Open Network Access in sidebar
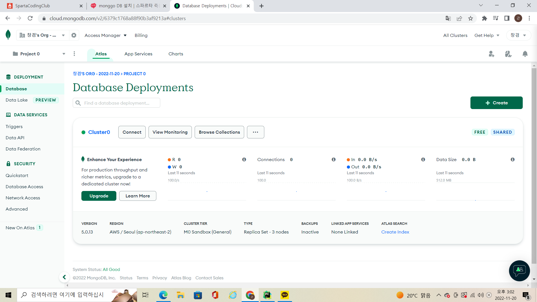This screenshot has width=537, height=302. click(x=23, y=198)
